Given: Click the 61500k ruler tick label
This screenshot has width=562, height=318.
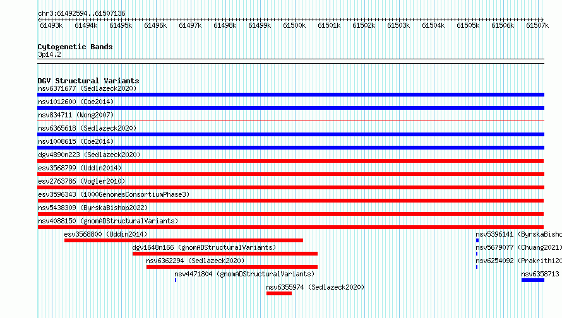Looking at the screenshot, I should point(294,25).
